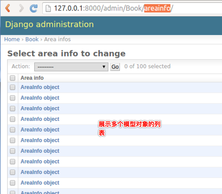Click the browser forward arrow
The height and width of the screenshot is (194, 222).
21,8
